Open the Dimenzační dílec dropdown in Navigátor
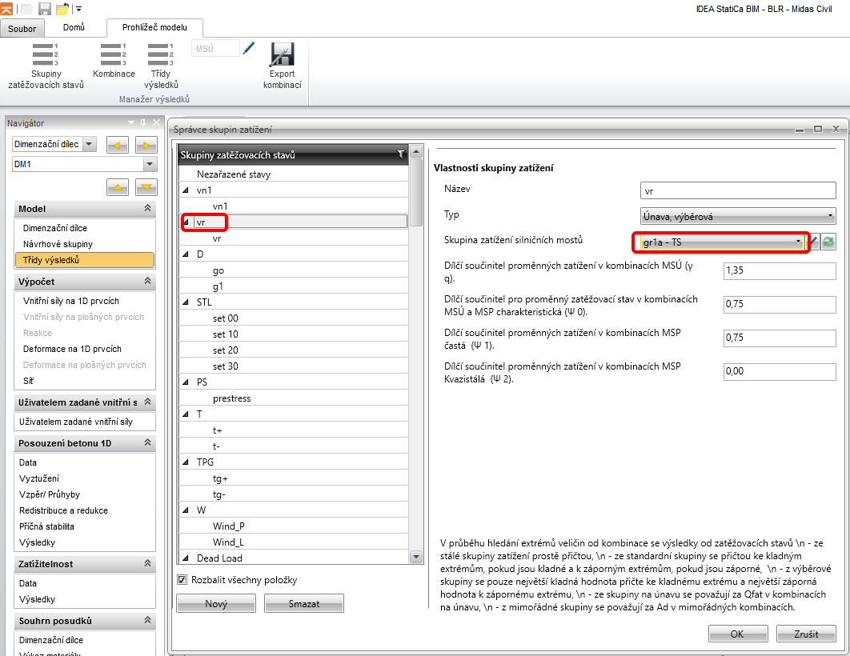850x656 pixels. [x=89, y=145]
